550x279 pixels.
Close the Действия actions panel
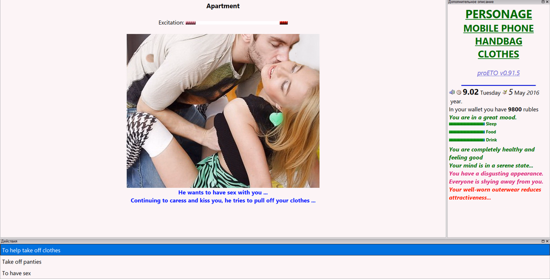(547, 241)
